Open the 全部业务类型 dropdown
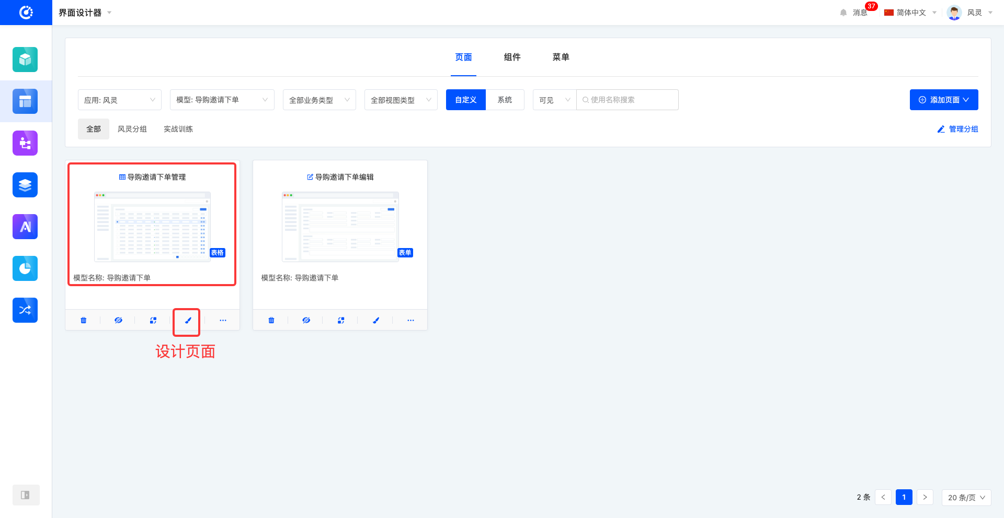The image size is (1004, 518). [319, 100]
